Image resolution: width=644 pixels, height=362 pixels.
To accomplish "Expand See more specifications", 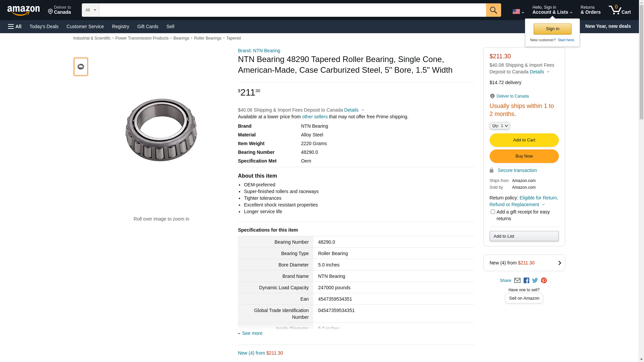I will pyautogui.click(x=252, y=333).
